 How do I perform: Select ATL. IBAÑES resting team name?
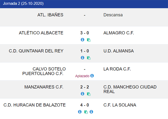[x=50, y=15]
